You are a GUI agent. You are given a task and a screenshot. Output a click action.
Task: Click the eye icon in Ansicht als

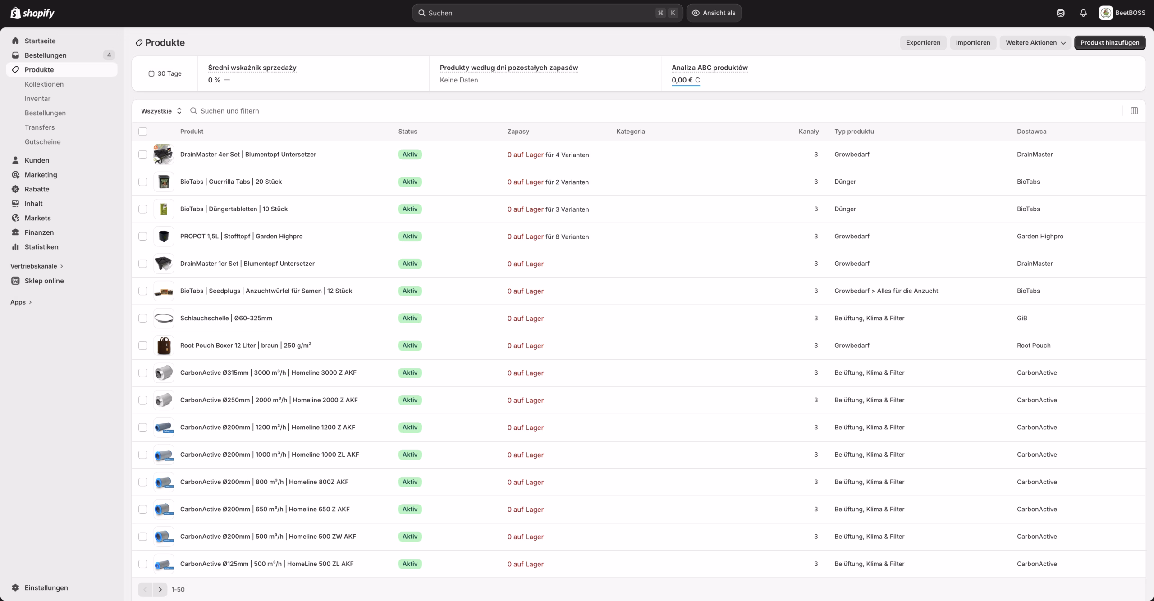(696, 13)
